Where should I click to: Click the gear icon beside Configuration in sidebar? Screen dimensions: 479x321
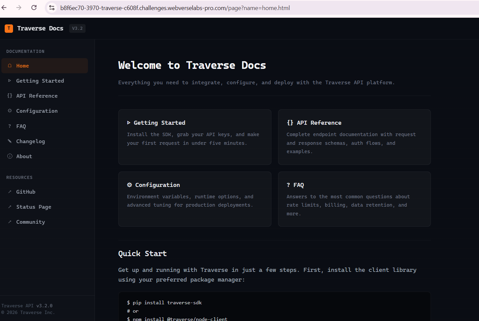click(10, 111)
